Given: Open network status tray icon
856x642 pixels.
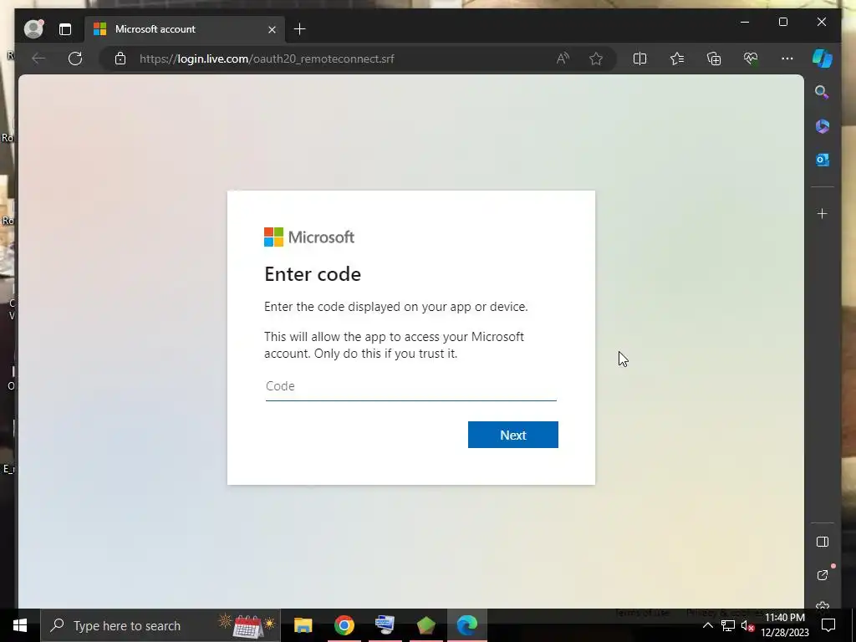Looking at the screenshot, I should pos(728,625).
